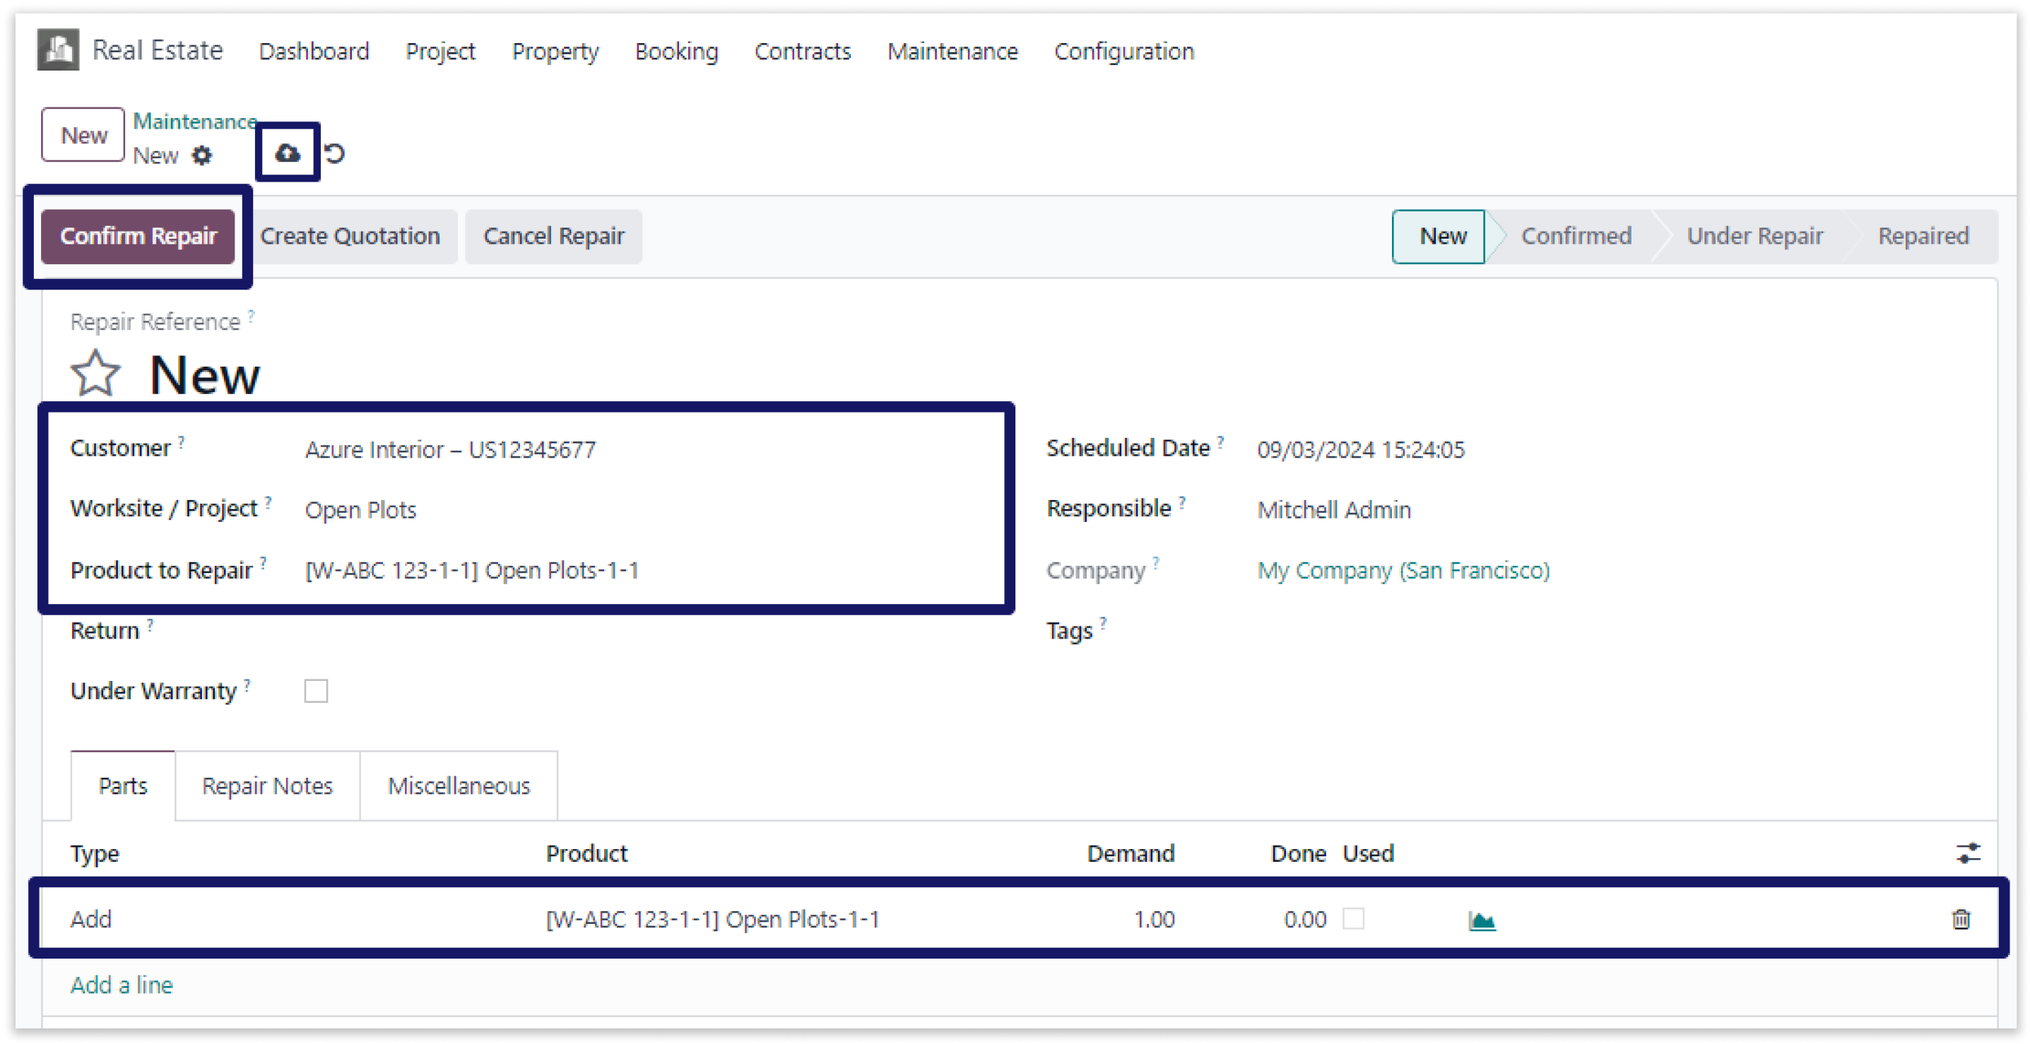
Task: Open the Property menu
Action: (555, 52)
